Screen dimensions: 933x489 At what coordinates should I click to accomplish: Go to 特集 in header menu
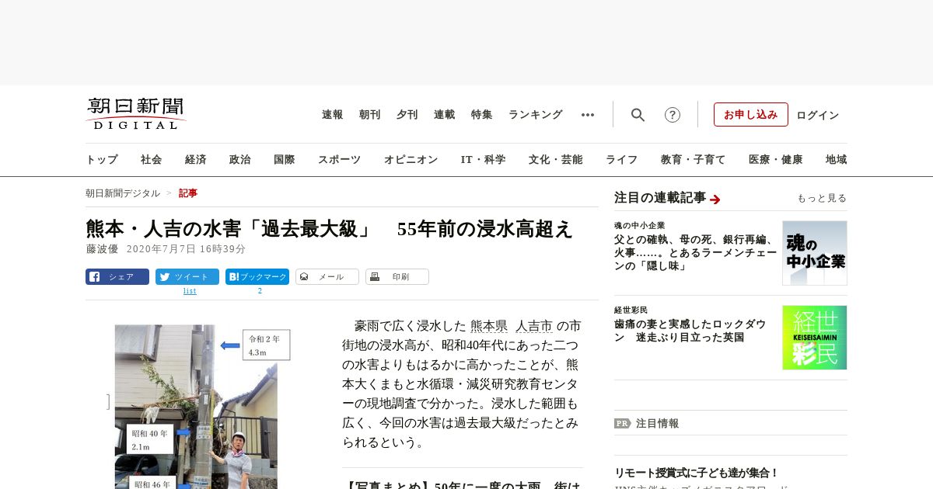(x=482, y=115)
